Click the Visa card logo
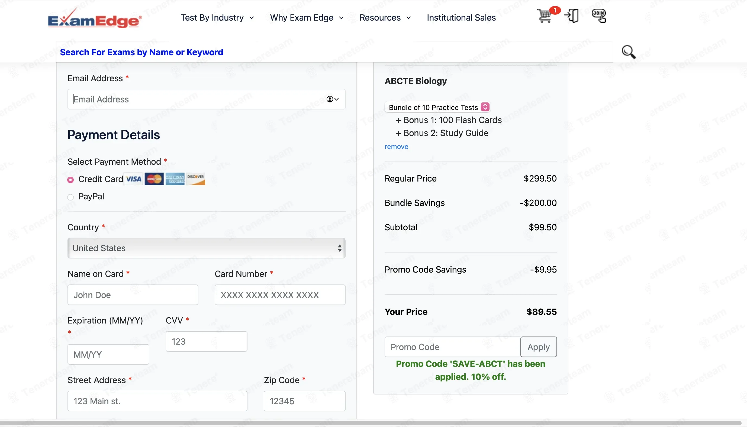The image size is (747, 427). point(134,179)
